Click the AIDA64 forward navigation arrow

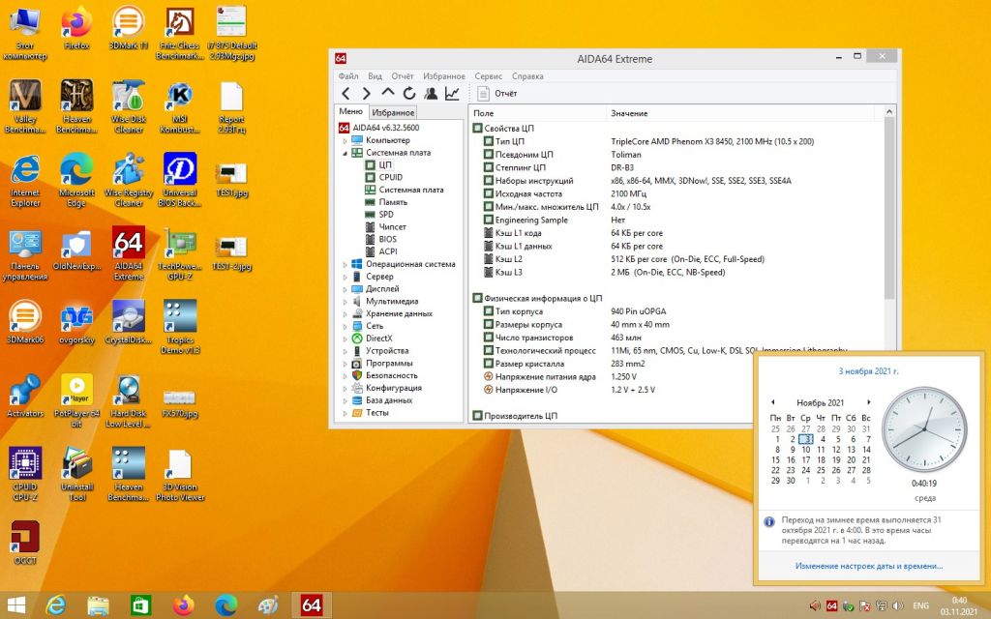pyautogui.click(x=366, y=94)
